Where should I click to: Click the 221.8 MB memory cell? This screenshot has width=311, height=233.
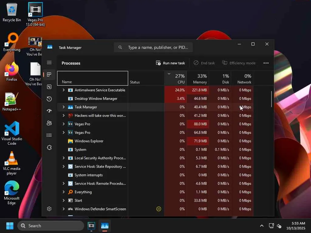click(198, 90)
